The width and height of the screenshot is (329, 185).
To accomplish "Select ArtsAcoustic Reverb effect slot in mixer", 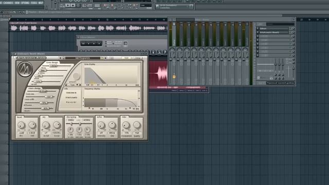I will coord(274,32).
